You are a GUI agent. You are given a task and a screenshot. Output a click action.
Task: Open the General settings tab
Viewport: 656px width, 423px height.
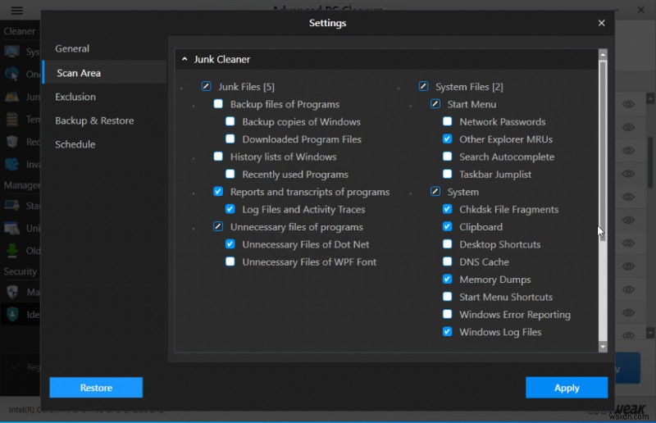(x=72, y=48)
